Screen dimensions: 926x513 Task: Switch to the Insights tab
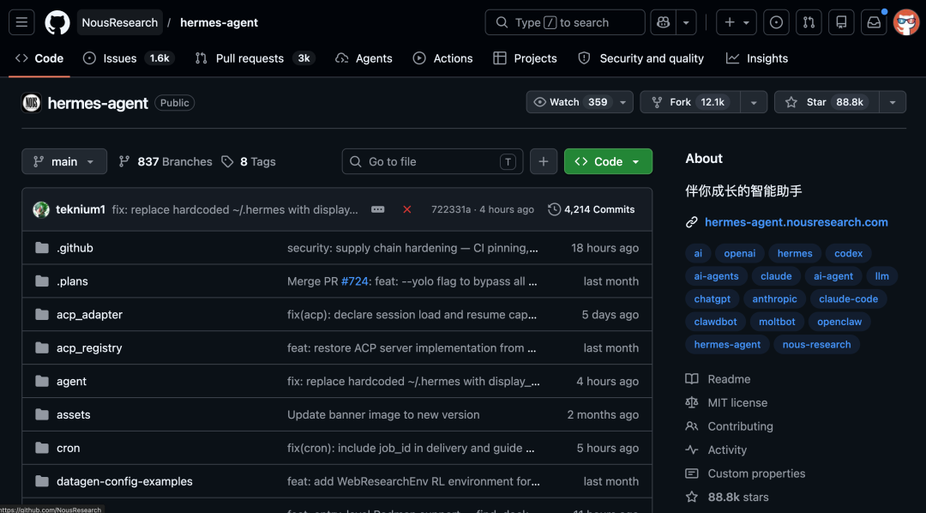[x=757, y=58]
